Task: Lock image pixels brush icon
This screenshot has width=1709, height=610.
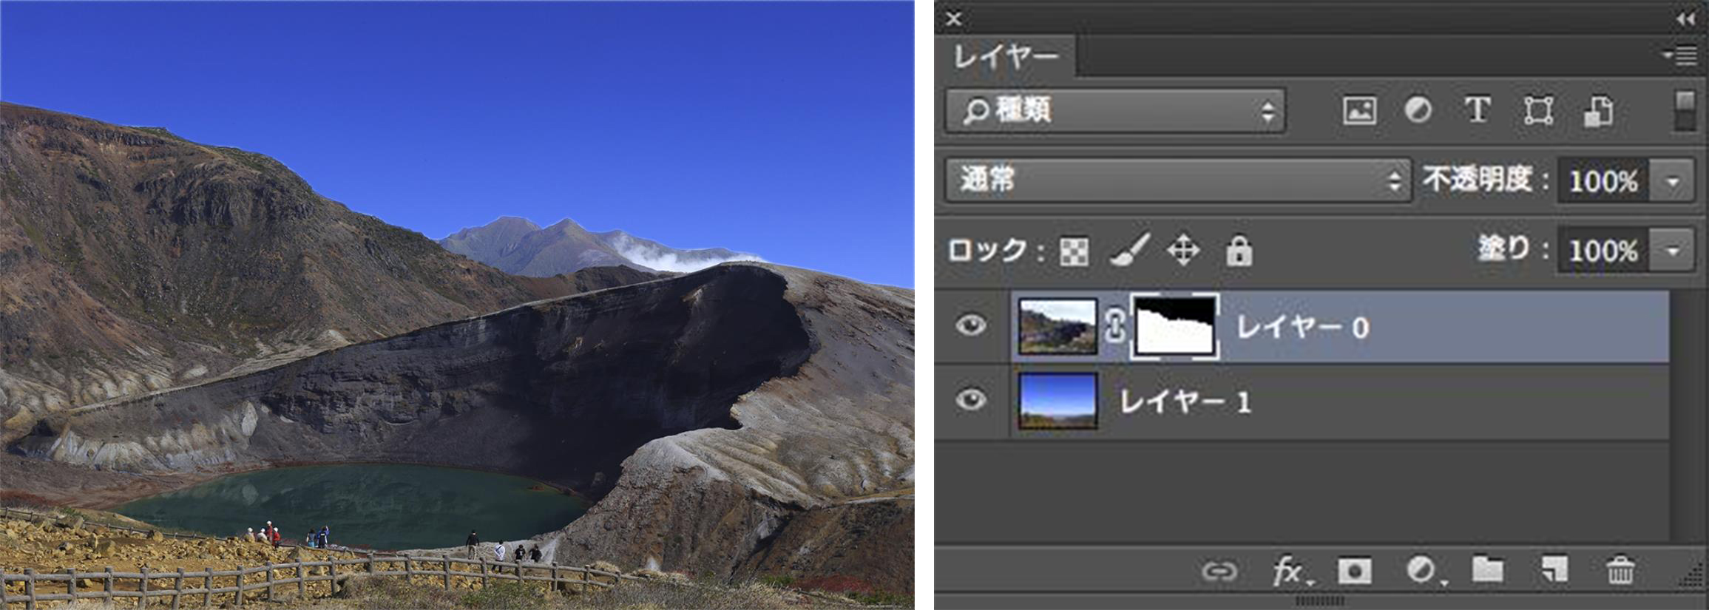Action: 1130,250
